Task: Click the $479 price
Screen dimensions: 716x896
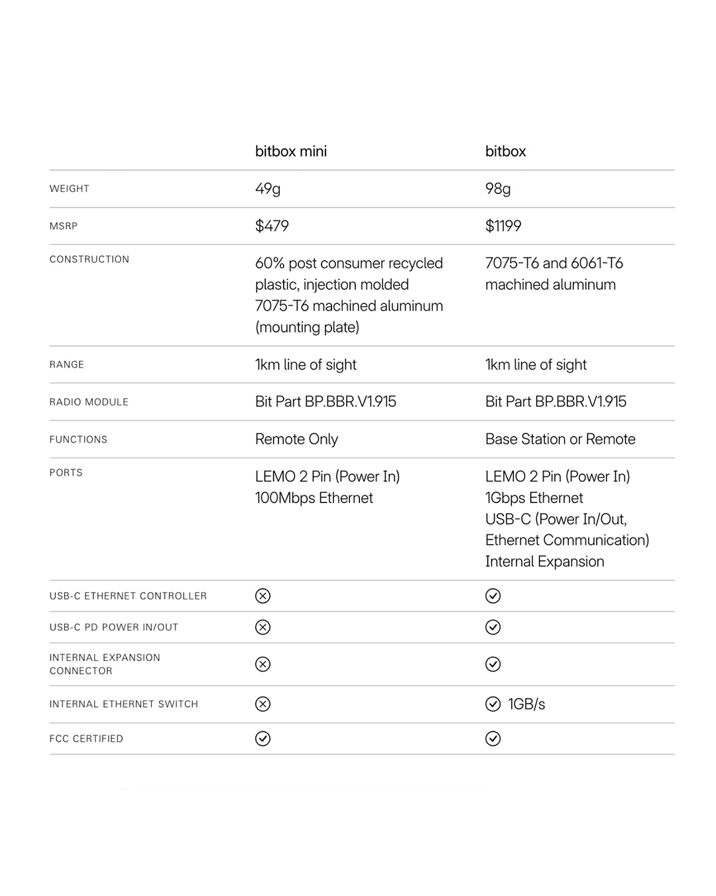Action: (x=272, y=226)
